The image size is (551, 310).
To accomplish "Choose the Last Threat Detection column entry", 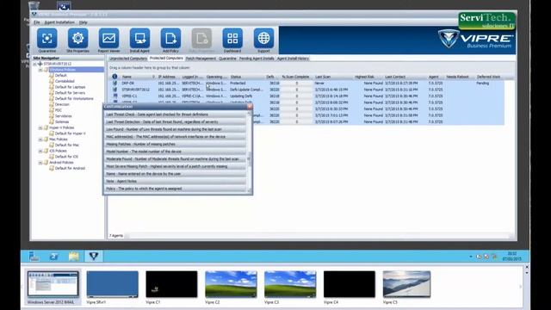I will coord(176,122).
